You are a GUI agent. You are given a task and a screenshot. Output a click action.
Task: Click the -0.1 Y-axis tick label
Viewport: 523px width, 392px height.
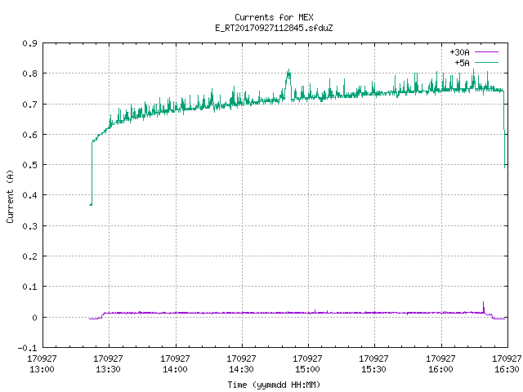[27, 348]
